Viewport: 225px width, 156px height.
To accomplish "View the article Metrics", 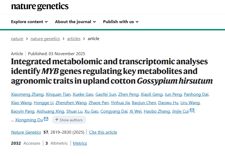I will tap(80, 143).
